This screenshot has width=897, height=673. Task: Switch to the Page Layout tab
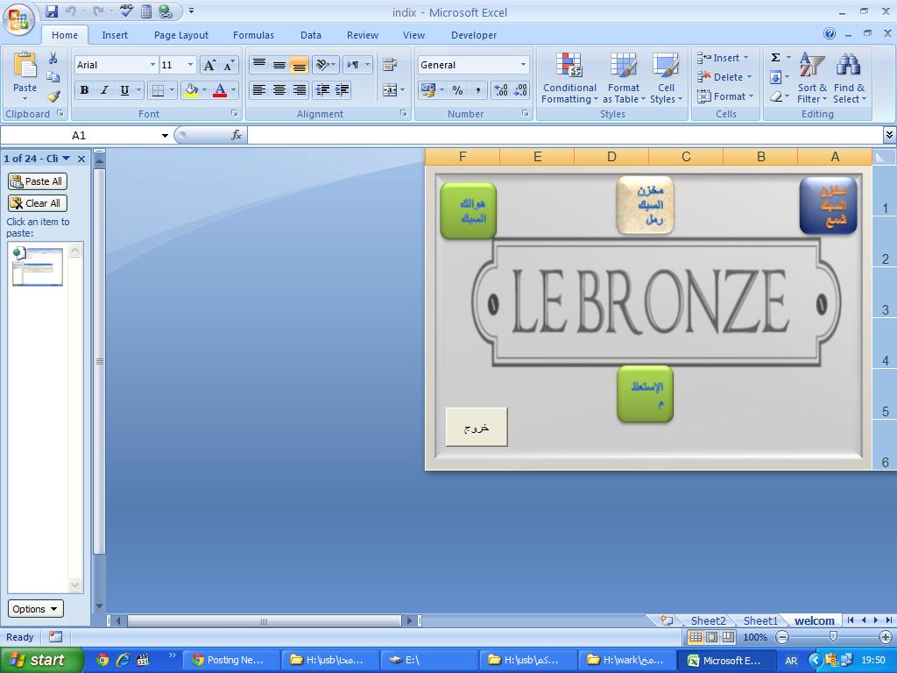180,35
